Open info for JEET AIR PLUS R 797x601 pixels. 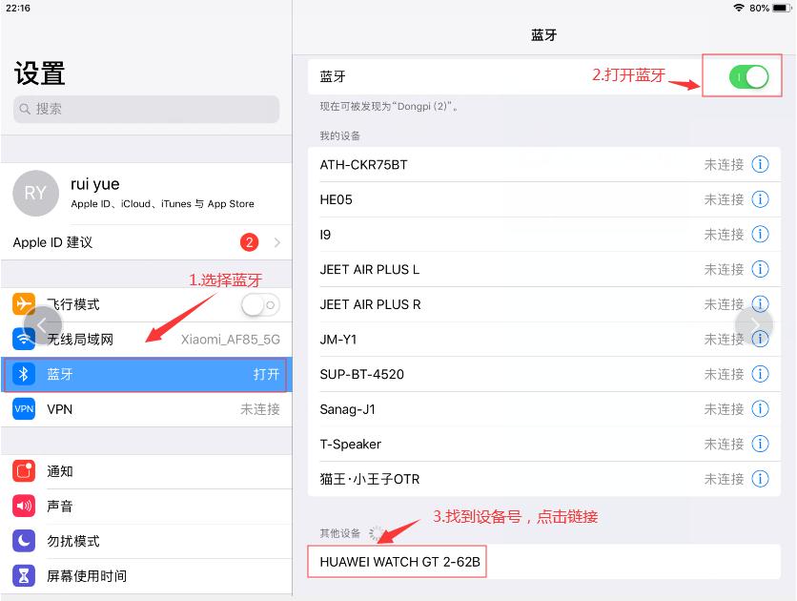tap(760, 304)
